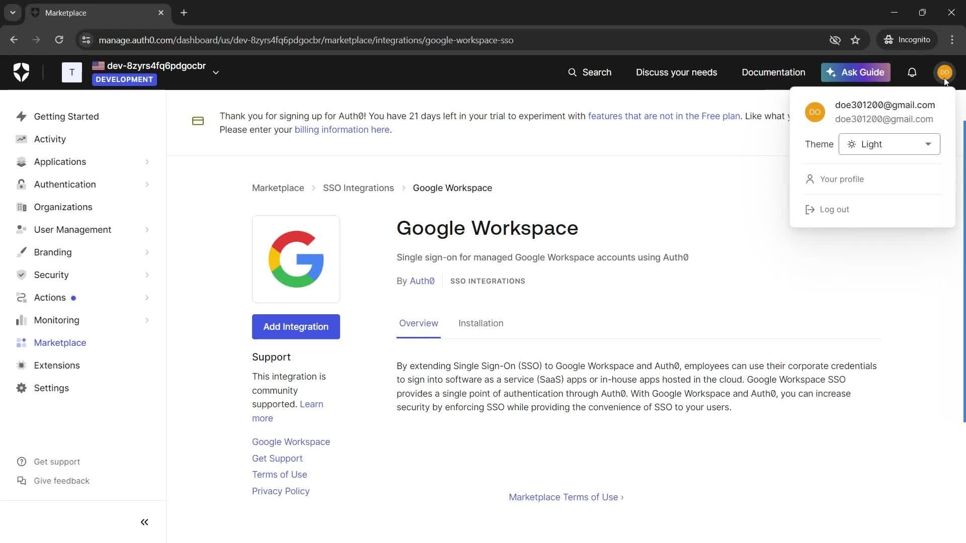
Task: Go to SSO Integrations breadcrumb
Action: coord(358,188)
